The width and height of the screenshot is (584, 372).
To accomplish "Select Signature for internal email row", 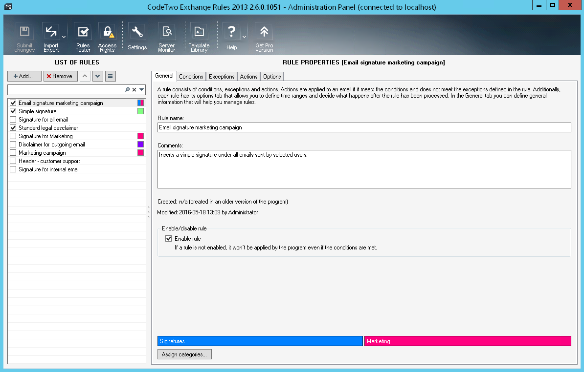I will point(76,169).
